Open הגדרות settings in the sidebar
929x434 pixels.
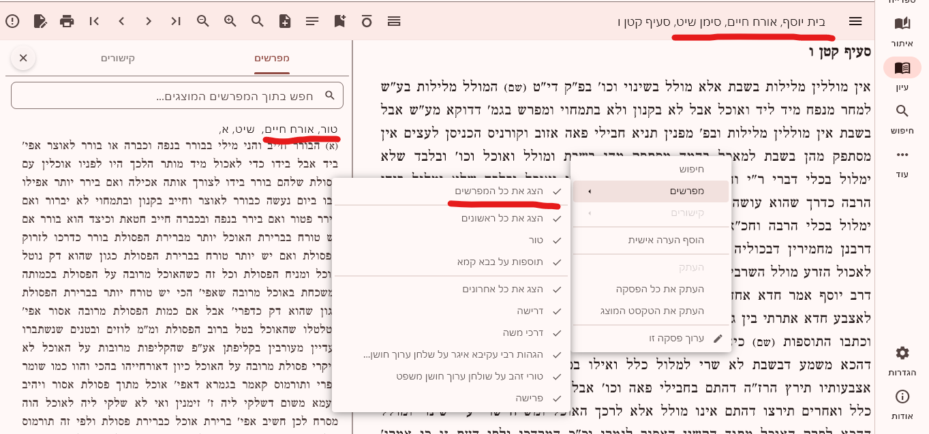coord(902,360)
